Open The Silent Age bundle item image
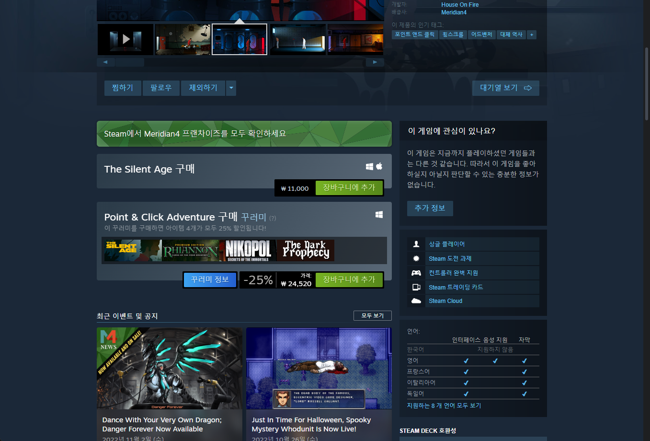The width and height of the screenshot is (650, 441). pos(133,250)
